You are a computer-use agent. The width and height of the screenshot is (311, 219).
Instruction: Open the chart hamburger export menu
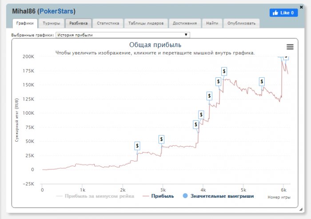290,47
